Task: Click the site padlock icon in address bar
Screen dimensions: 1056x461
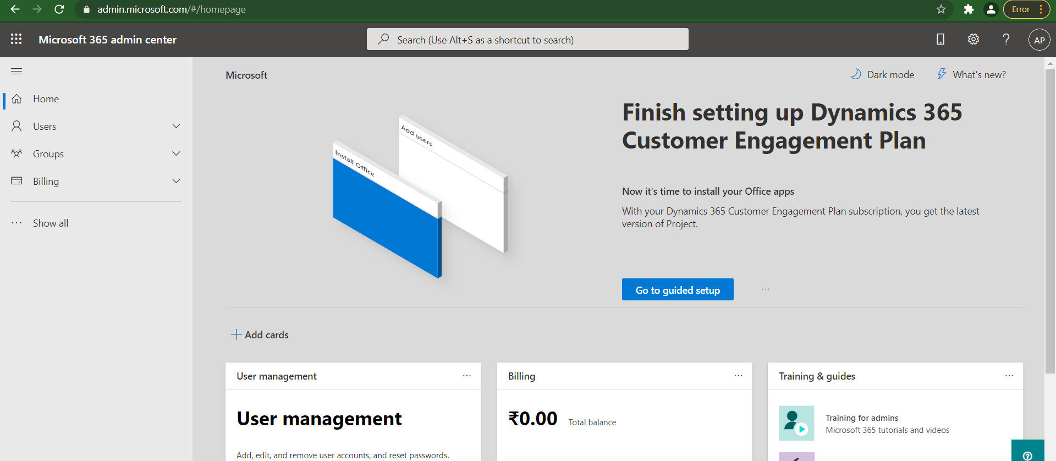Action: click(x=86, y=9)
